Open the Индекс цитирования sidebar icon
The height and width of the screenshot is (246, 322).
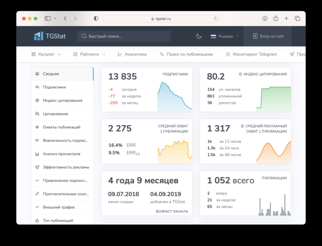pos(37,100)
